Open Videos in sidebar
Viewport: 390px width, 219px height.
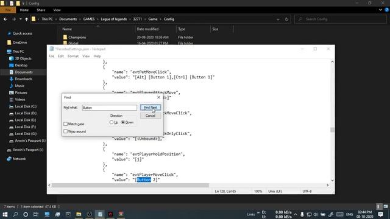point(20,100)
